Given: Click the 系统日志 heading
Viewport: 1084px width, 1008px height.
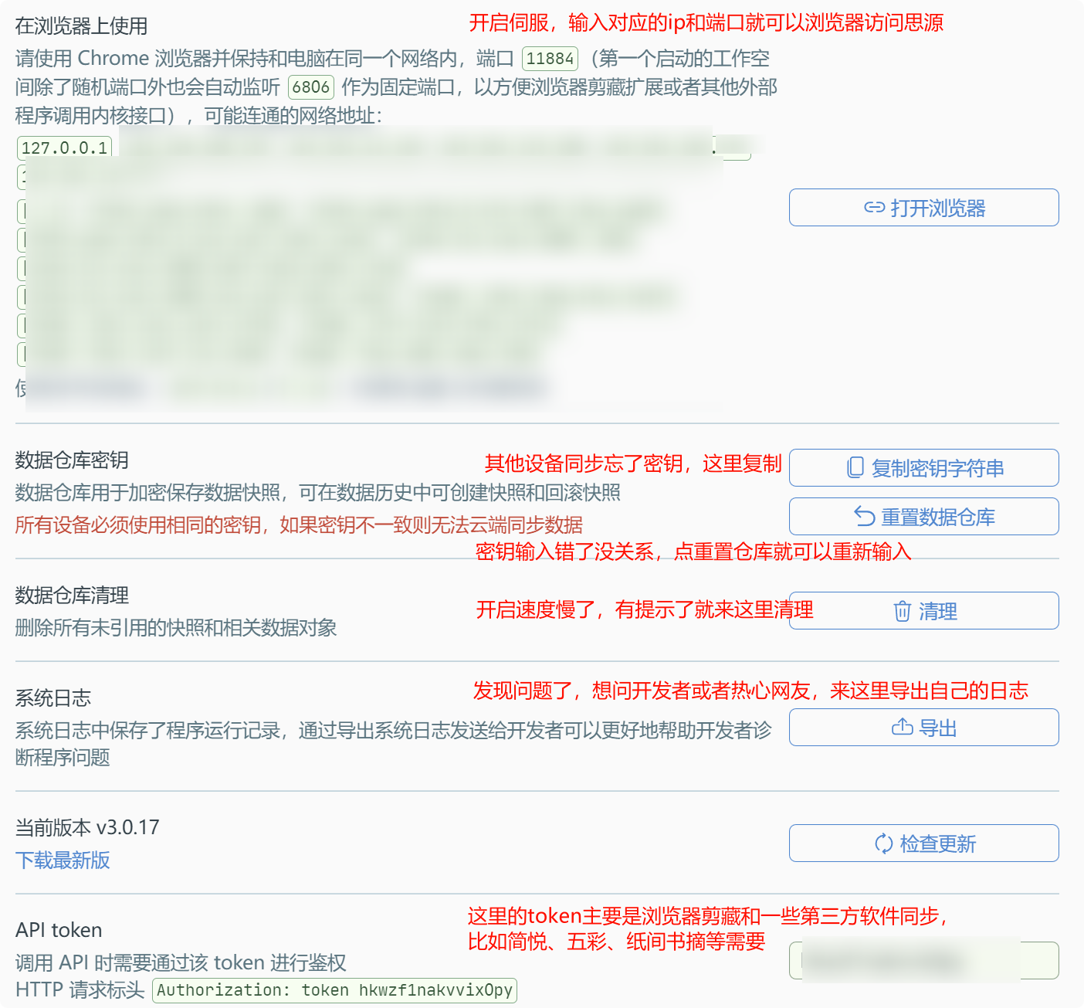Looking at the screenshot, I should 53,698.
